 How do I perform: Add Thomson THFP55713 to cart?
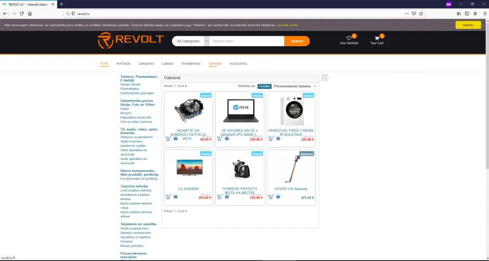pyautogui.click(x=220, y=197)
